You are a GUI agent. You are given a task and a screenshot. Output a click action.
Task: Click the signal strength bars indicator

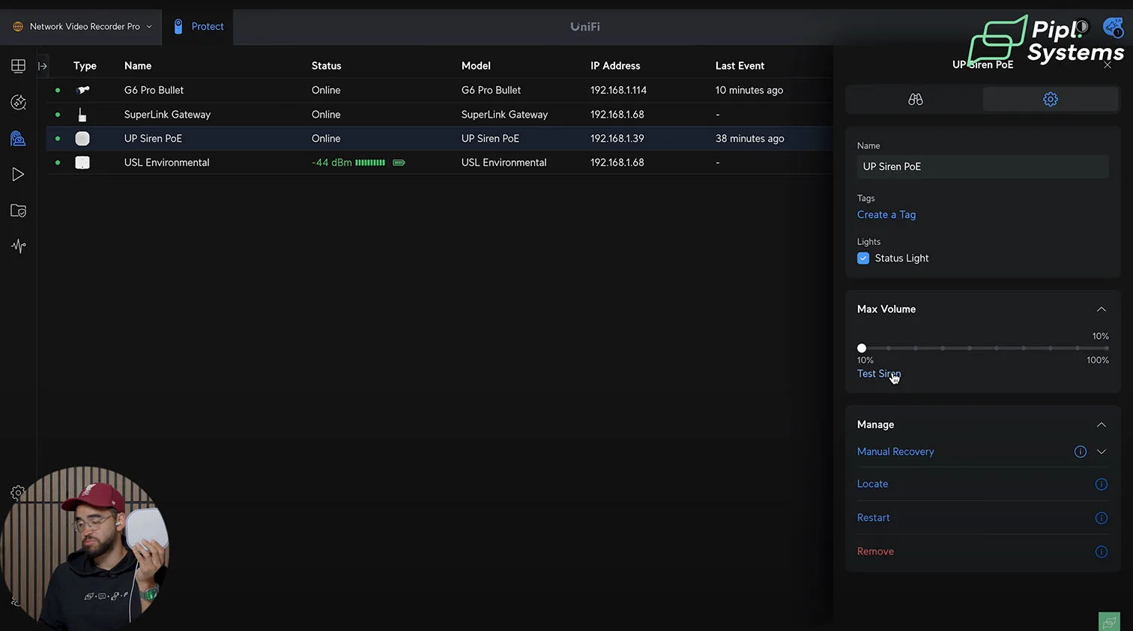370,163
